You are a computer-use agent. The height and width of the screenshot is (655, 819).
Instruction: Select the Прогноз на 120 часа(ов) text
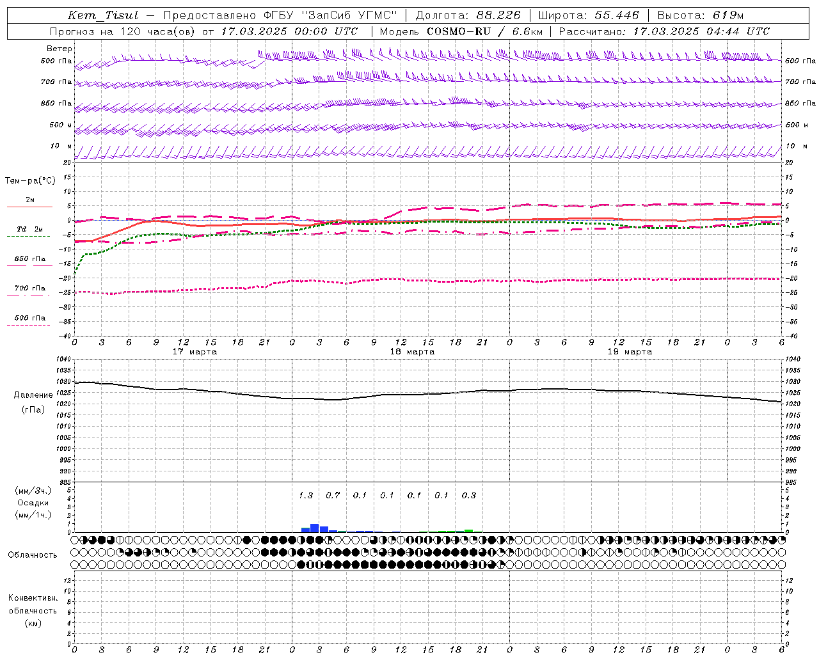click(x=122, y=31)
